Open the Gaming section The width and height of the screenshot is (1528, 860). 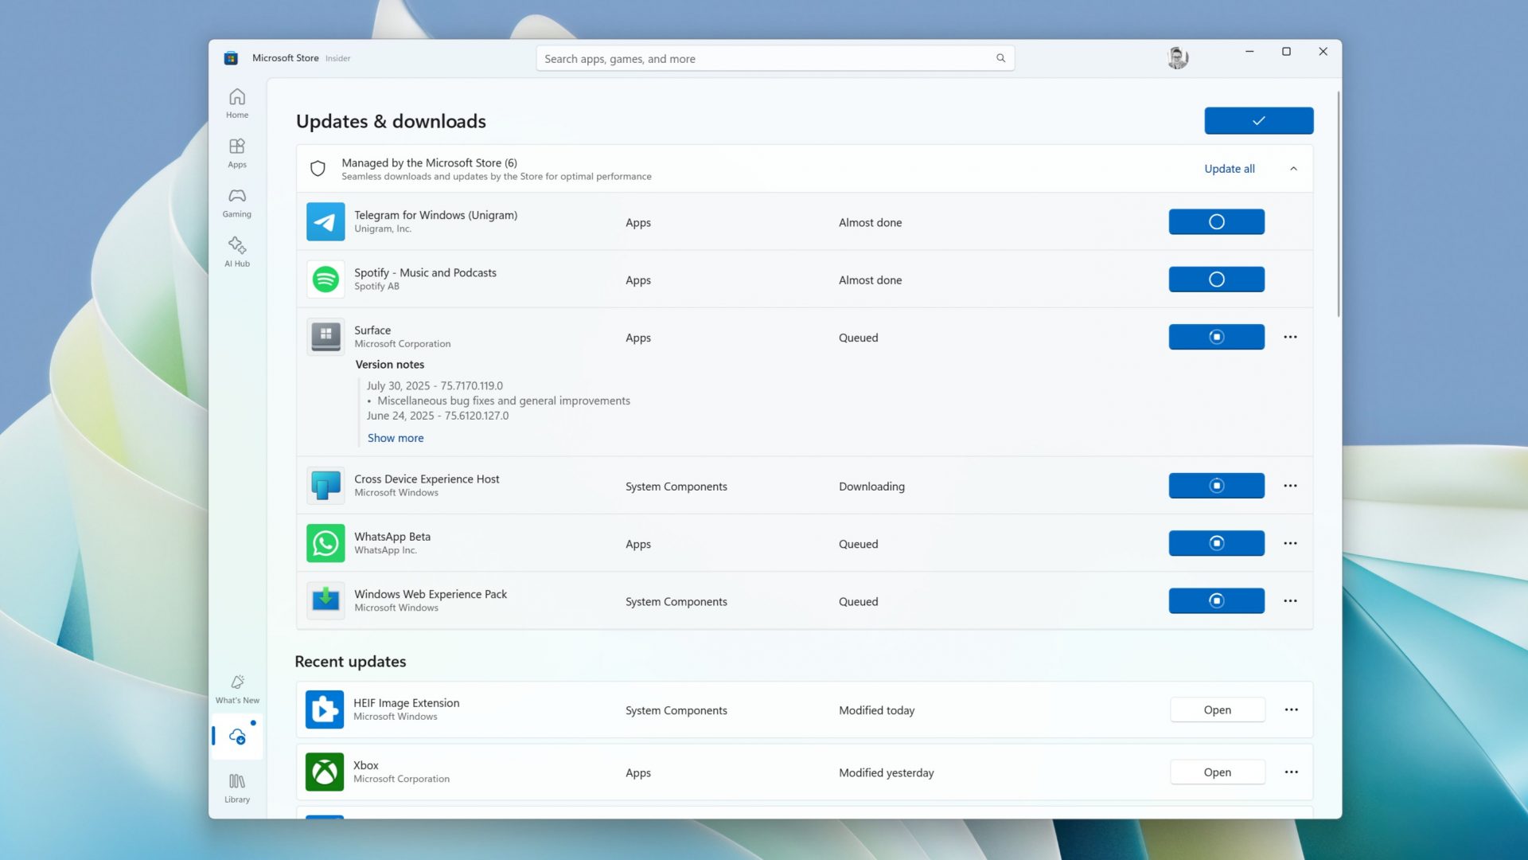tap(236, 202)
